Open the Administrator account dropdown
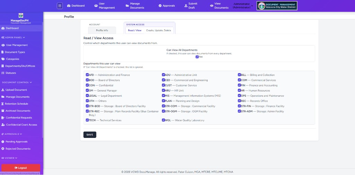The image size is (355, 175). (243, 6)
